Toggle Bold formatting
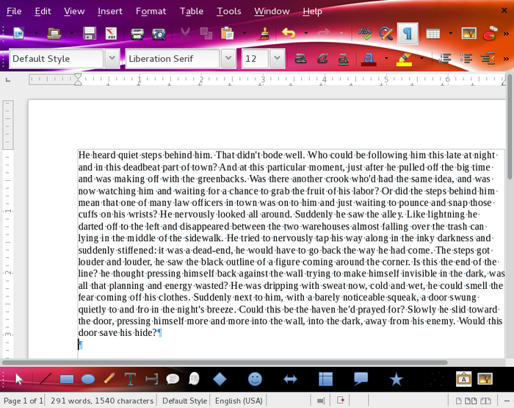514x408 pixels. [300, 58]
